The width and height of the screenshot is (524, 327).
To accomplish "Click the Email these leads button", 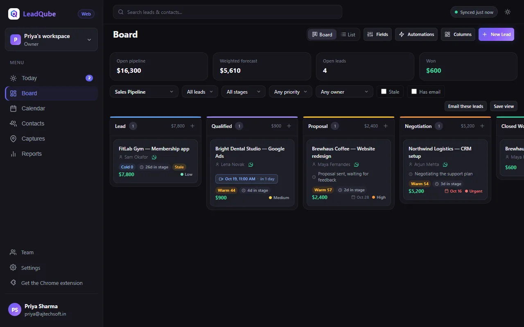I will (x=465, y=106).
